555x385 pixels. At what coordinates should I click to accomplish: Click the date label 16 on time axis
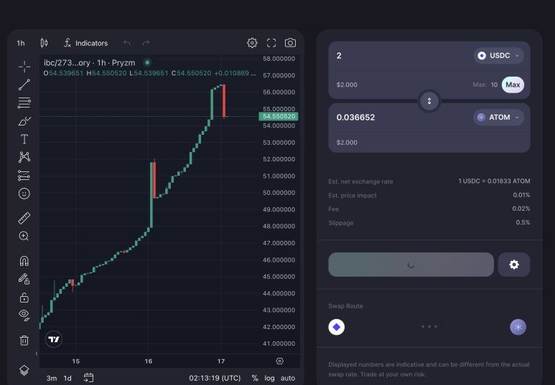pyautogui.click(x=149, y=361)
